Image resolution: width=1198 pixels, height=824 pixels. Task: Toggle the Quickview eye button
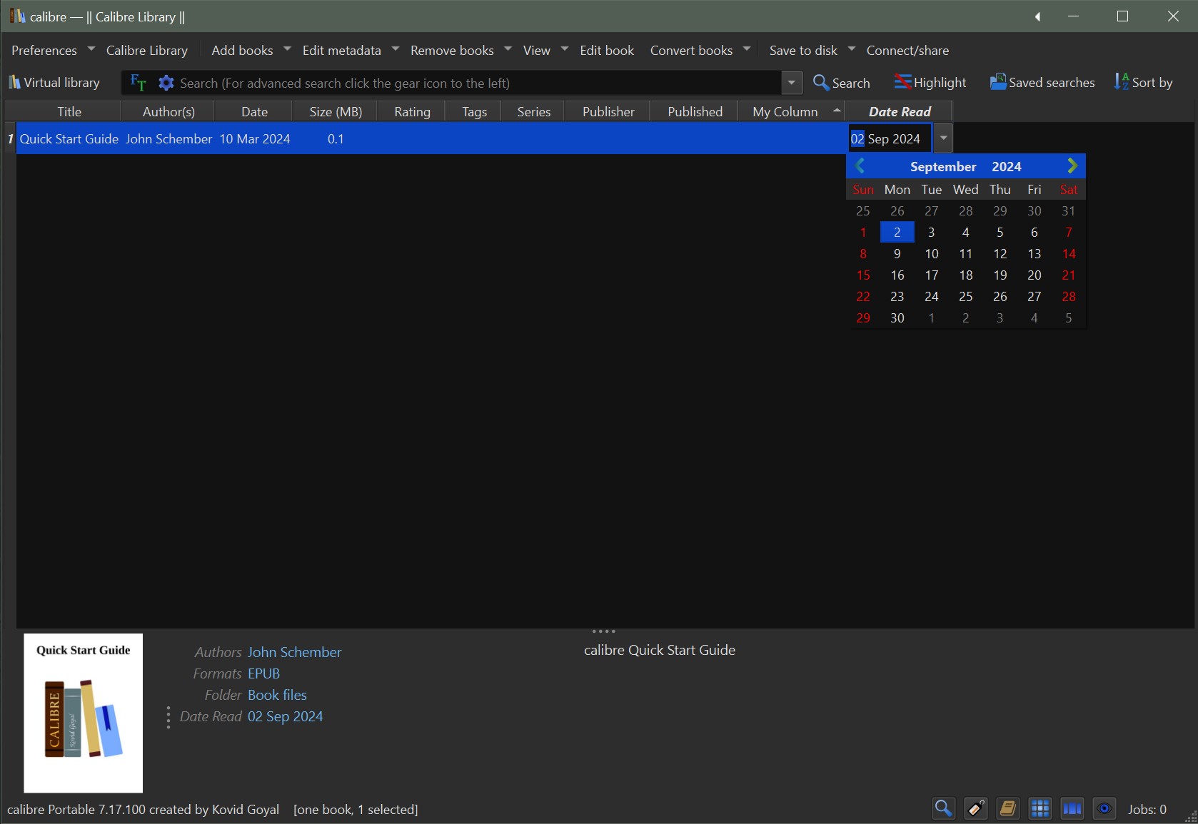click(1104, 808)
